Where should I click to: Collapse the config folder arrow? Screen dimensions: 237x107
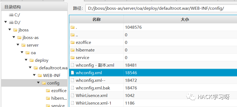(x=38, y=83)
